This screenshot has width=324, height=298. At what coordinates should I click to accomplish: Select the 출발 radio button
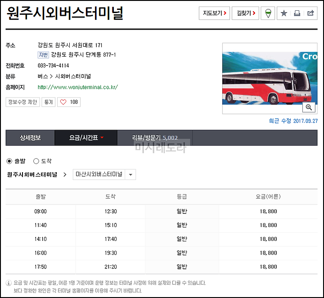(x=9, y=161)
